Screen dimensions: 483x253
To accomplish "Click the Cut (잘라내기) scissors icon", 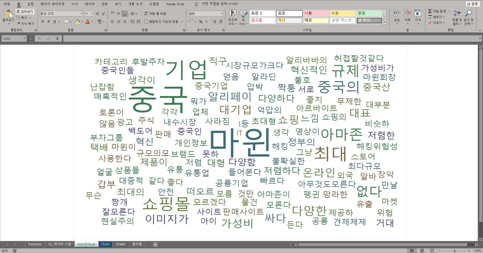I will click(18, 11).
